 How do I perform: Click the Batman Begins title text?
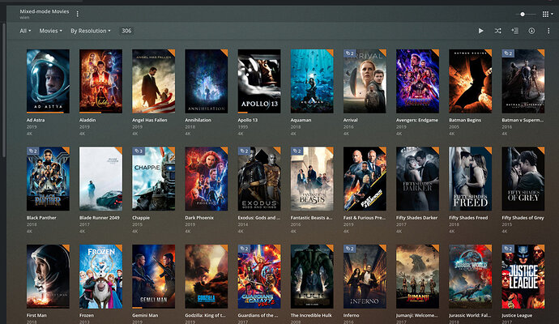[465, 120]
